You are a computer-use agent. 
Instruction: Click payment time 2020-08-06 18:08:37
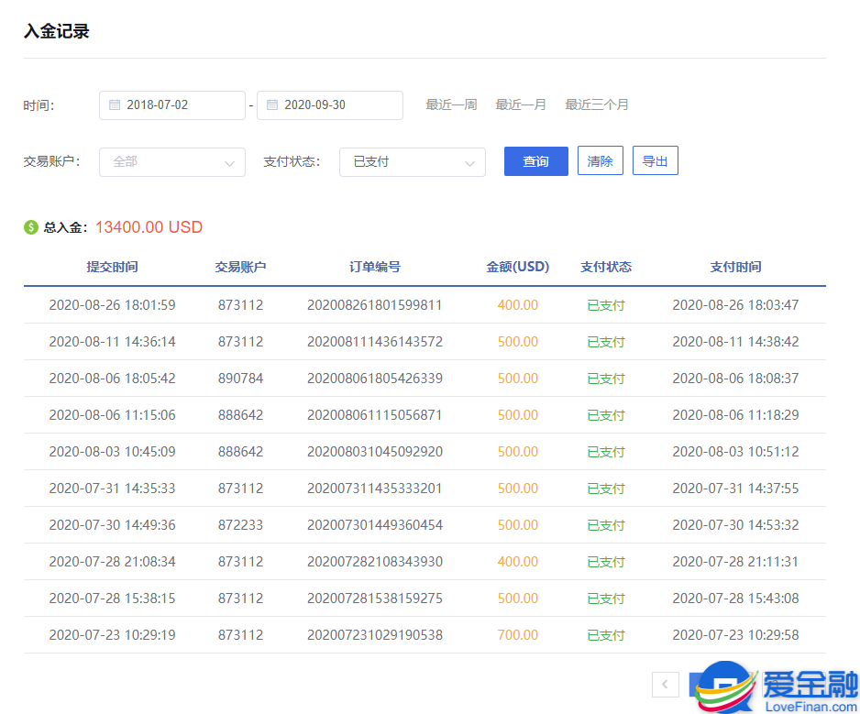point(735,379)
